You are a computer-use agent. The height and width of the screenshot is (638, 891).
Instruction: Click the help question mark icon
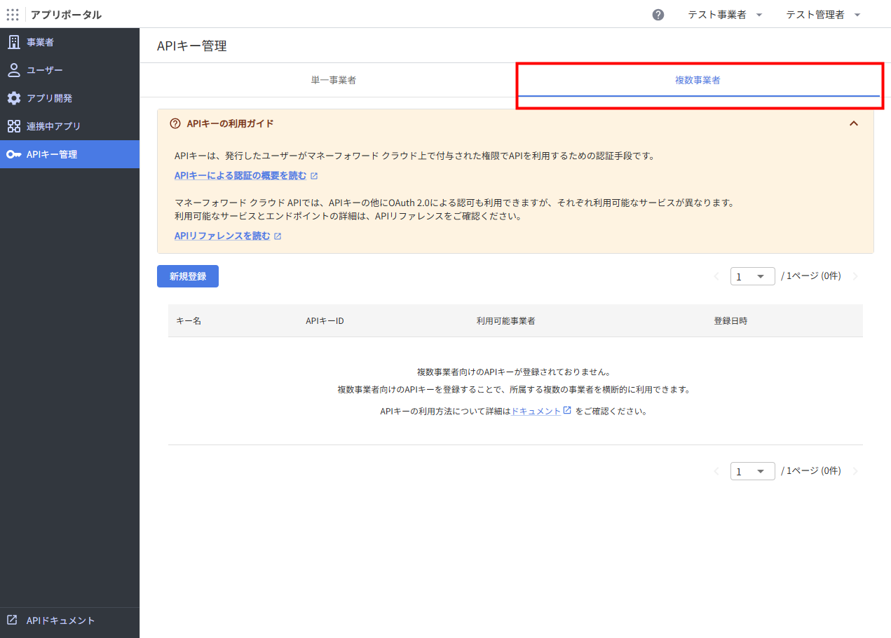(x=658, y=15)
